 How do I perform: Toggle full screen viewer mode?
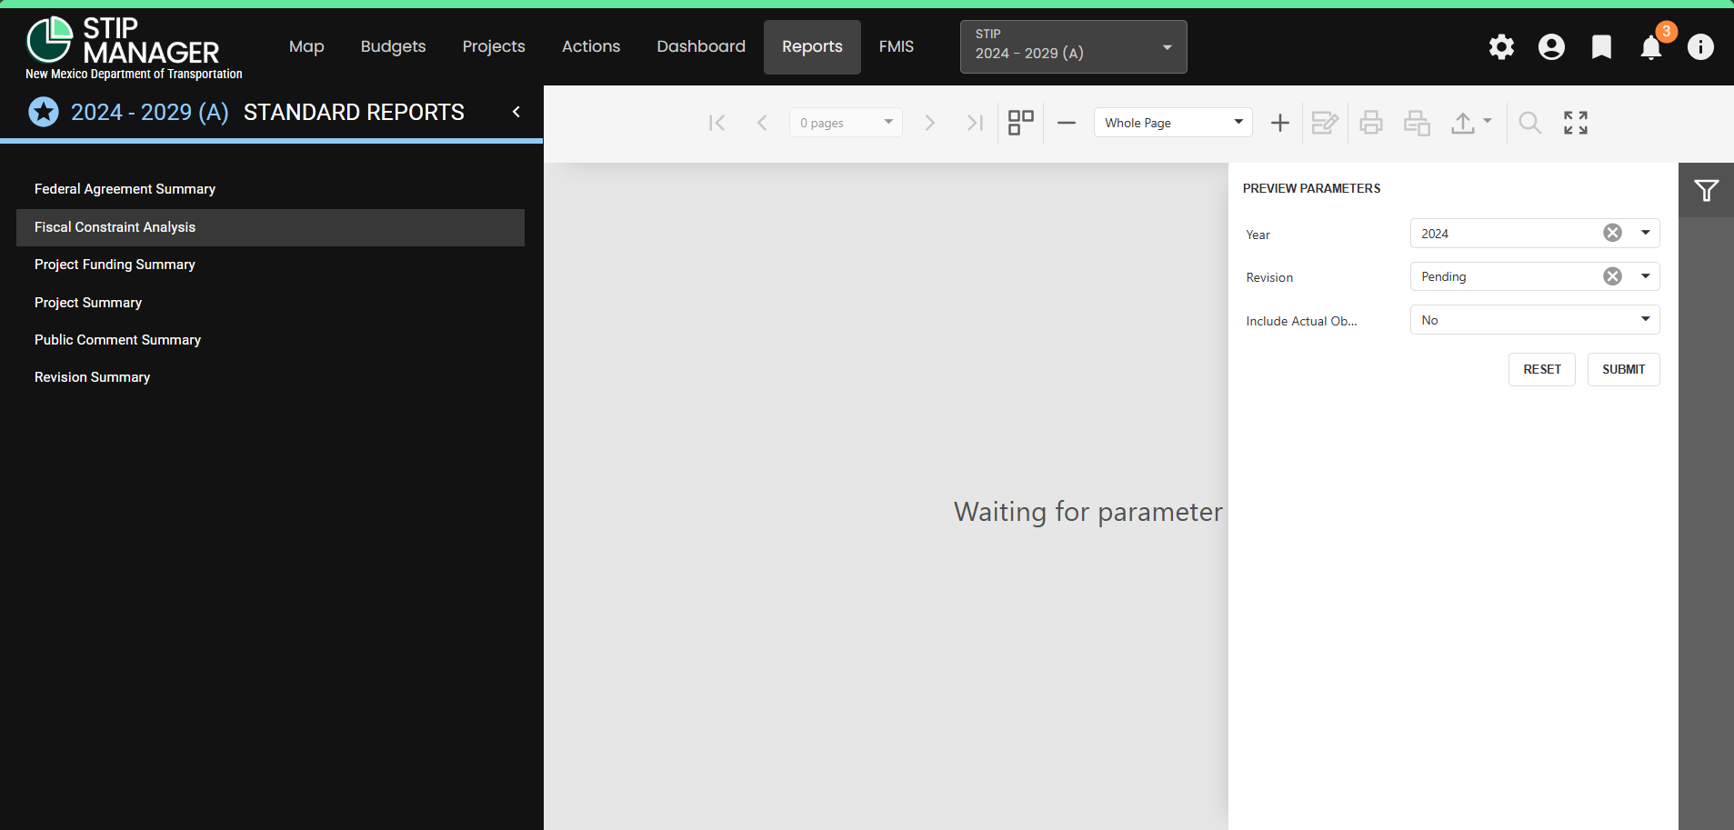coord(1576,123)
